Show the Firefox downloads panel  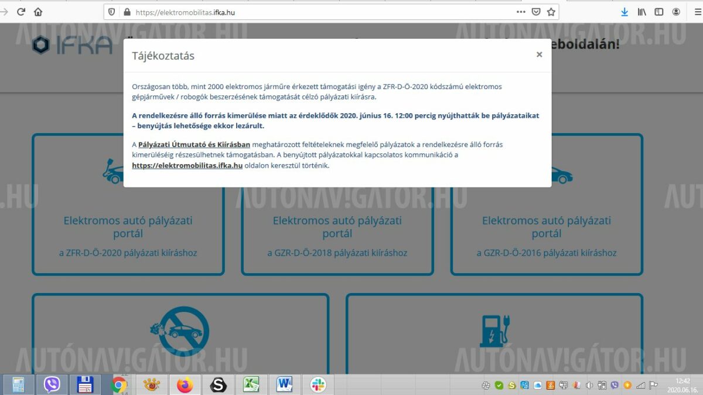(x=624, y=12)
